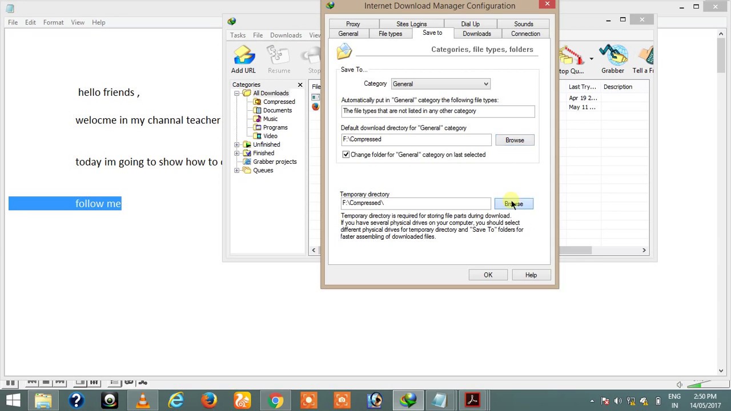Click the file types list text field
The image size is (731, 411).
[438, 111]
